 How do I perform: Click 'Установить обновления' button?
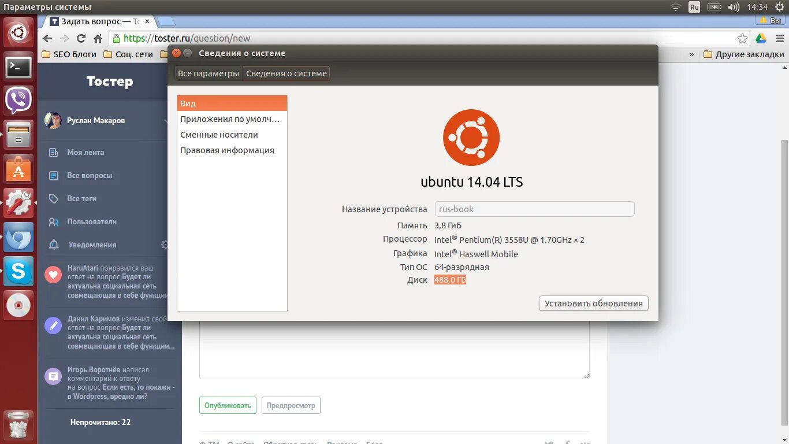coord(594,304)
